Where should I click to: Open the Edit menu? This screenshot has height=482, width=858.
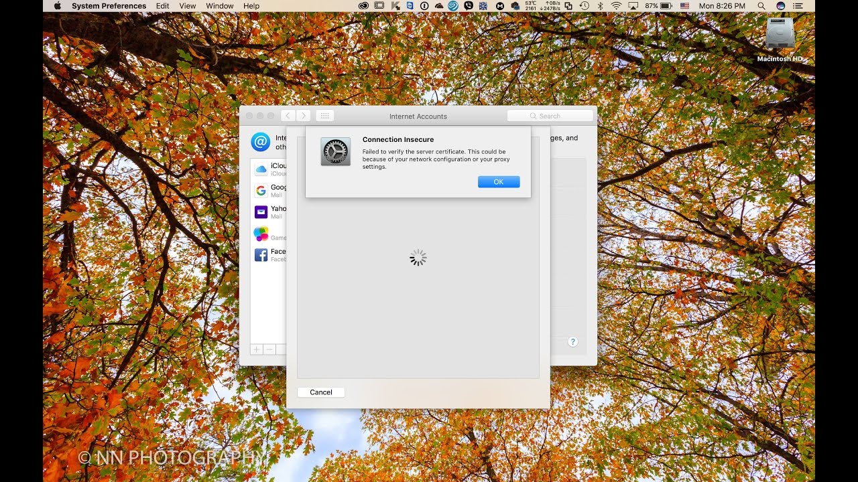(x=162, y=5)
